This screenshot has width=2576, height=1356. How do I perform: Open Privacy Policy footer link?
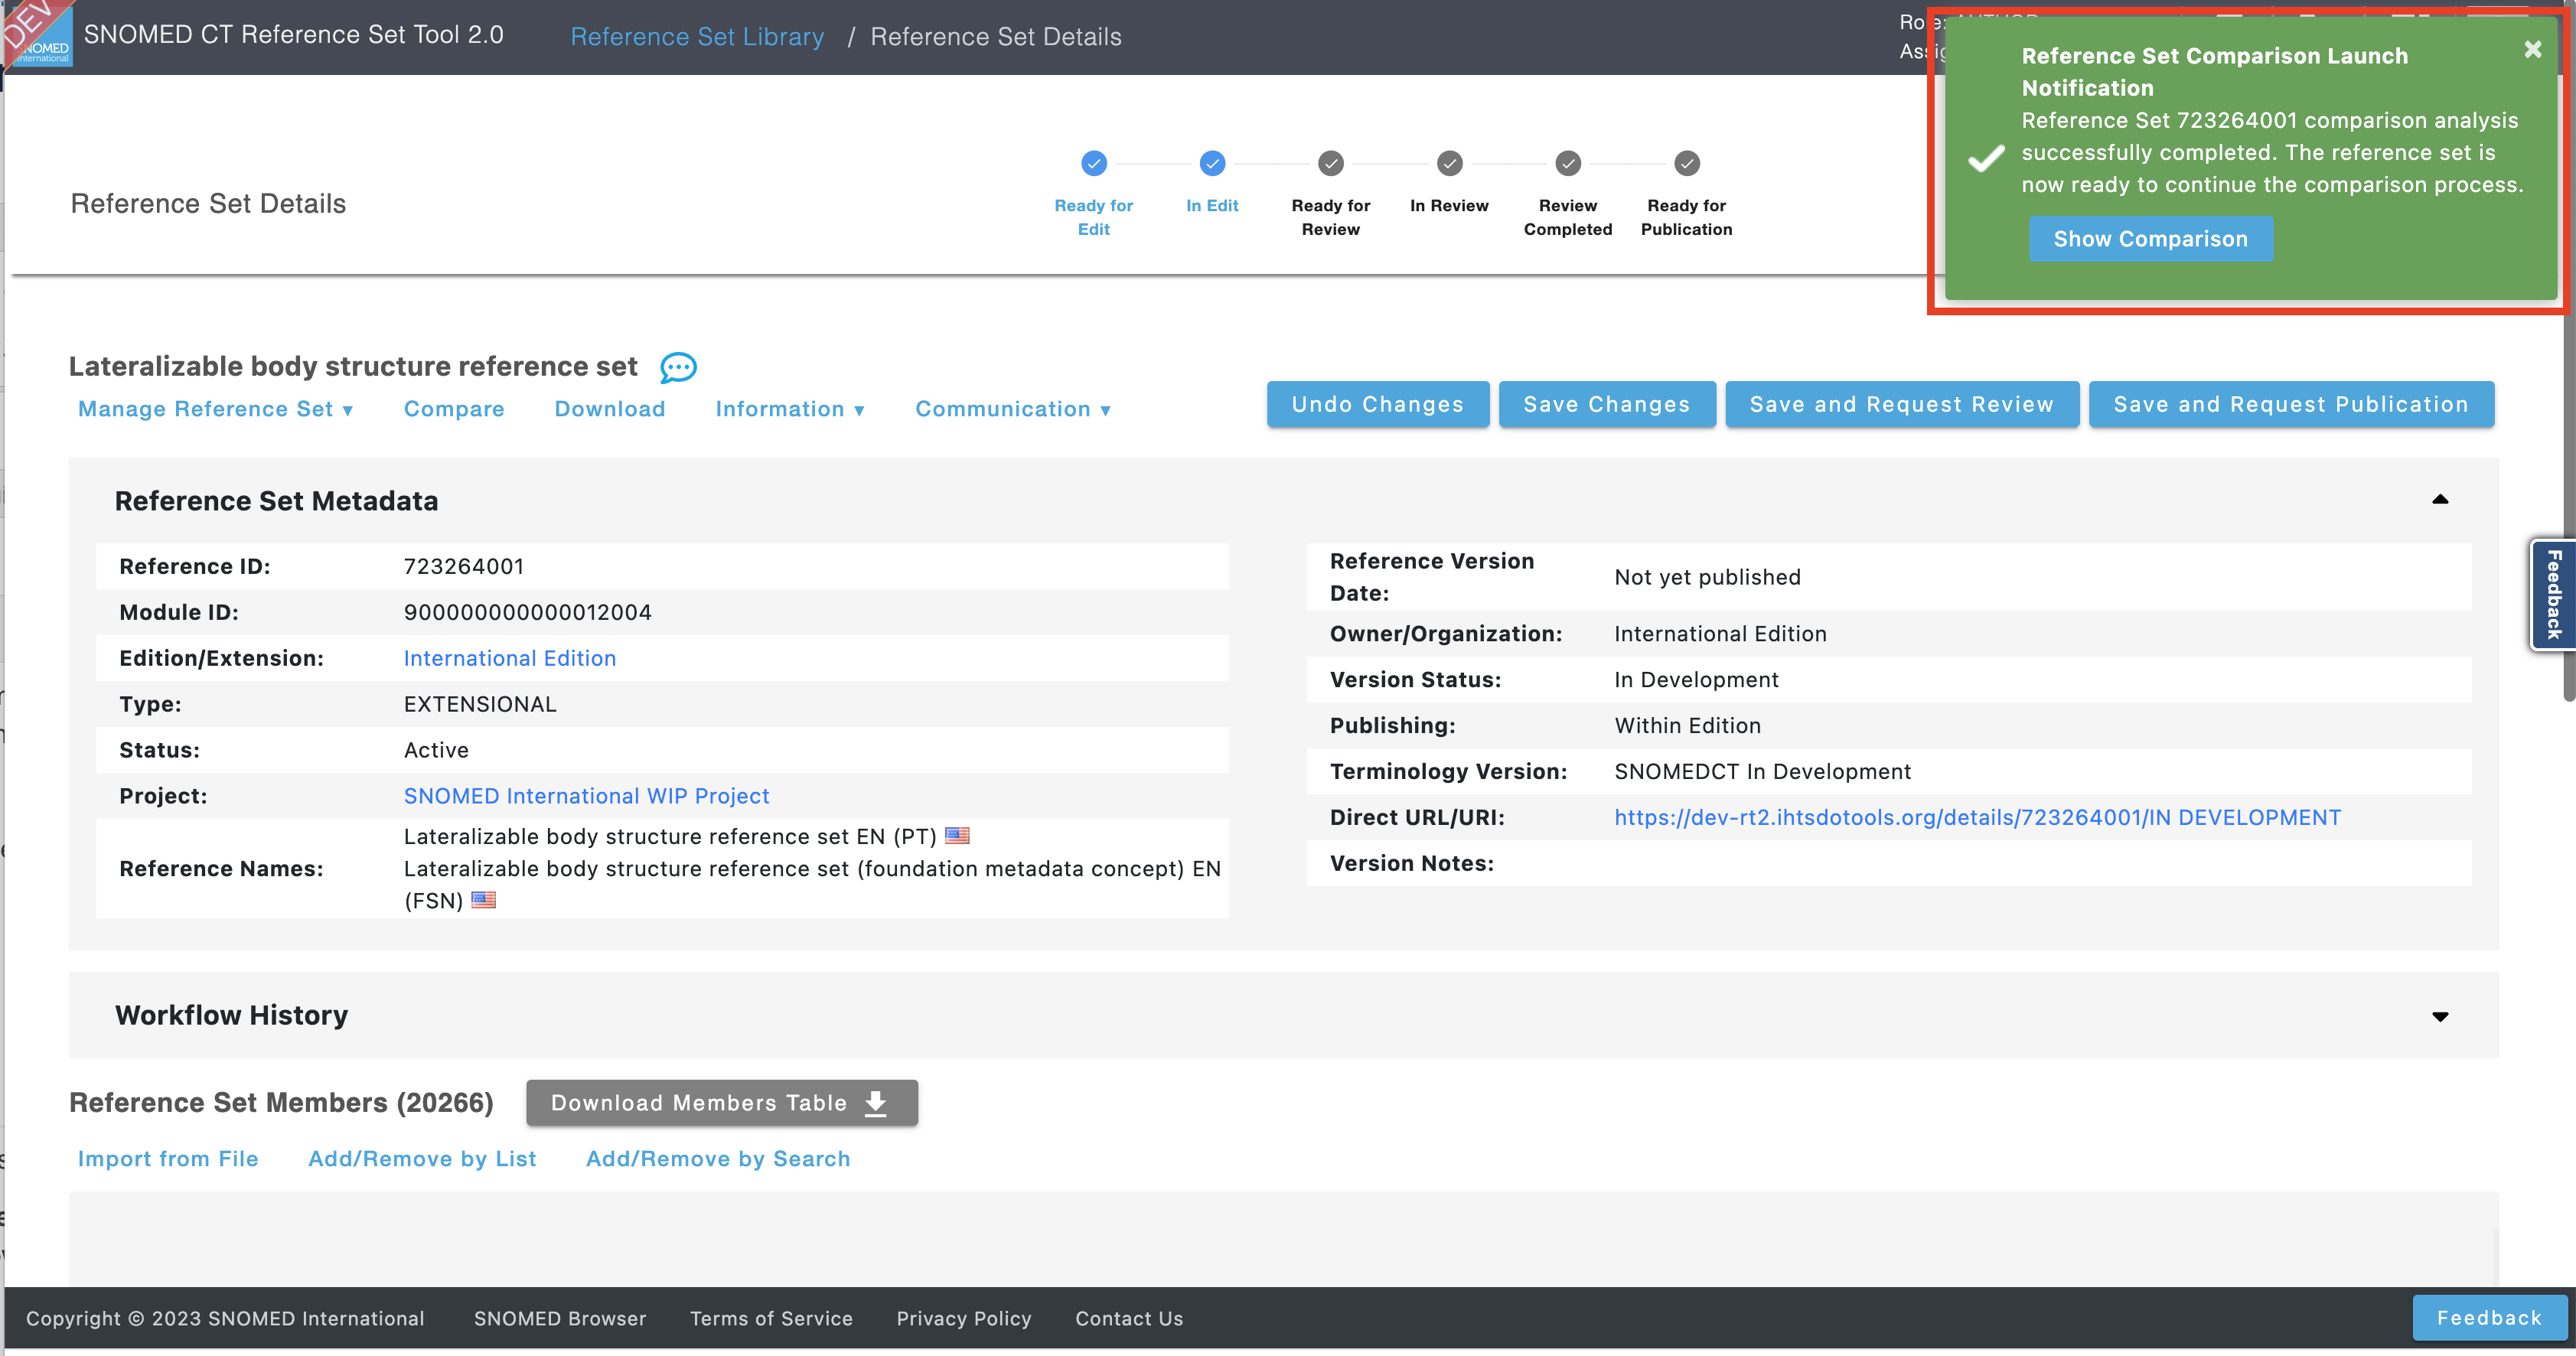tap(964, 1318)
